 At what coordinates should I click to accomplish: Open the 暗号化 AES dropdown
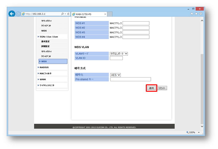coord(115,74)
